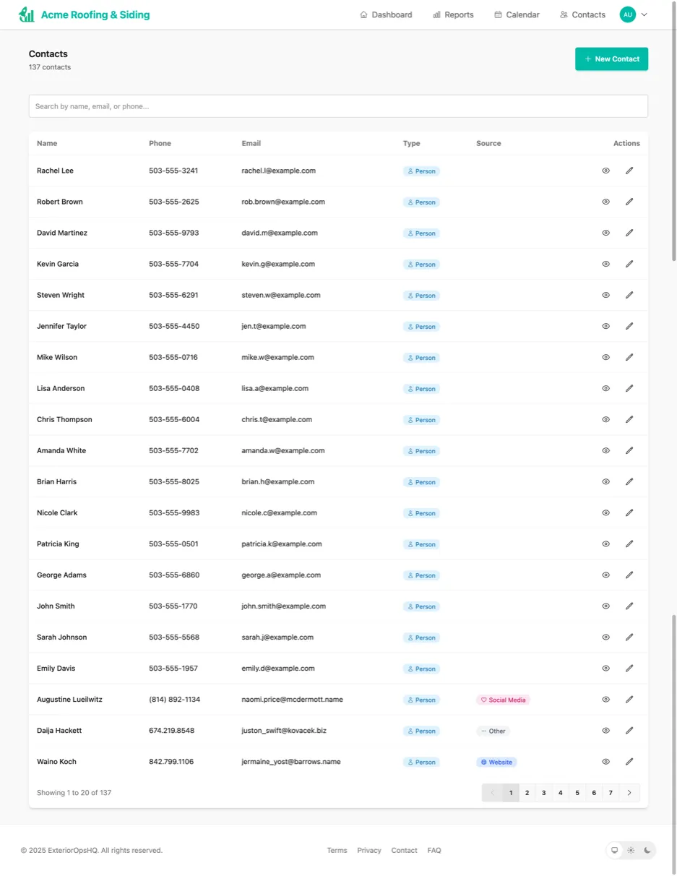Edit Robert Brown using the pencil icon

[629, 202]
